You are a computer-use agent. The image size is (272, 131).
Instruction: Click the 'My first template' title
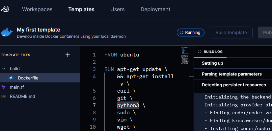coord(39,30)
